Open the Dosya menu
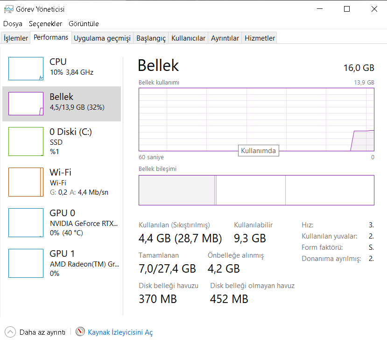 pos(13,24)
